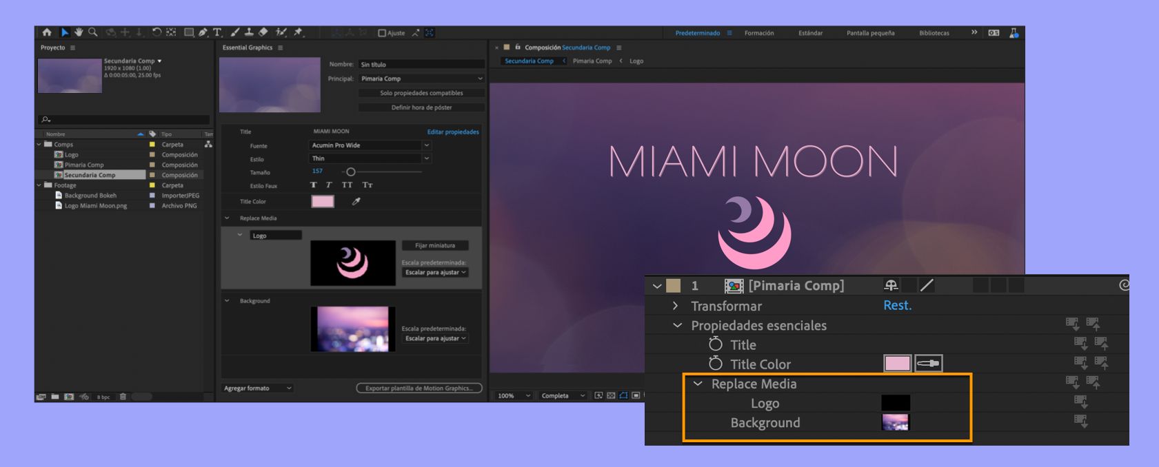The image size is (1159, 467).
Task: Switch to Pantalla pequeña workspace
Action: click(871, 33)
